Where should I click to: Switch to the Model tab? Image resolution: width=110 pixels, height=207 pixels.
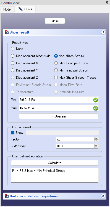(x=7, y=9)
